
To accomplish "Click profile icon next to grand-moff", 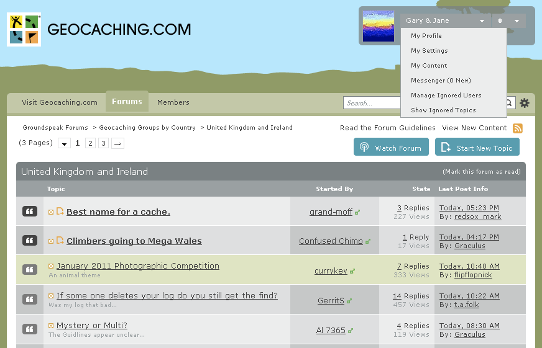I will (357, 212).
